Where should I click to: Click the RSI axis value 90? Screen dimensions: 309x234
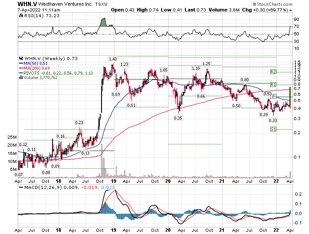click(x=296, y=19)
